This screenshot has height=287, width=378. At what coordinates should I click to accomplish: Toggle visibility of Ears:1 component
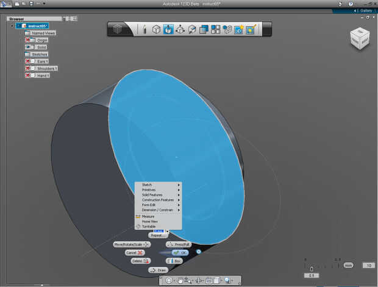point(27,61)
